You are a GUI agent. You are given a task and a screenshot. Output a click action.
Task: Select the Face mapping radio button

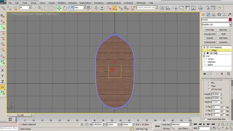[209, 86]
